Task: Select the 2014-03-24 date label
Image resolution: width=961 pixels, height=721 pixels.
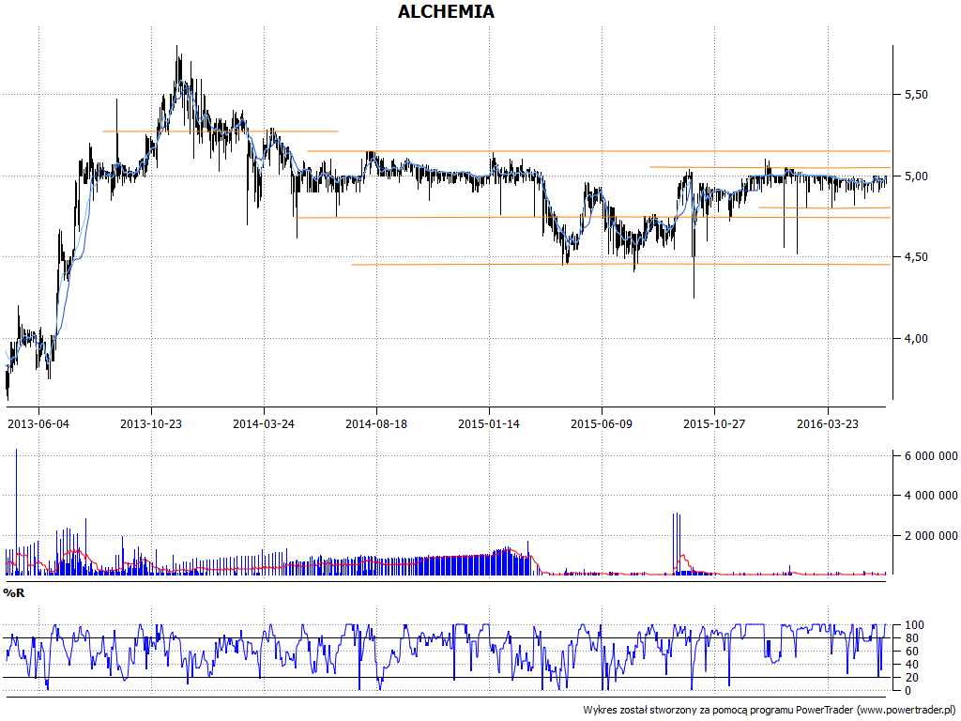Action: point(264,423)
